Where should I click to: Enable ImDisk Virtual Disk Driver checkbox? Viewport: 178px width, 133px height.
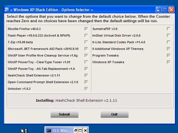[169, 35]
